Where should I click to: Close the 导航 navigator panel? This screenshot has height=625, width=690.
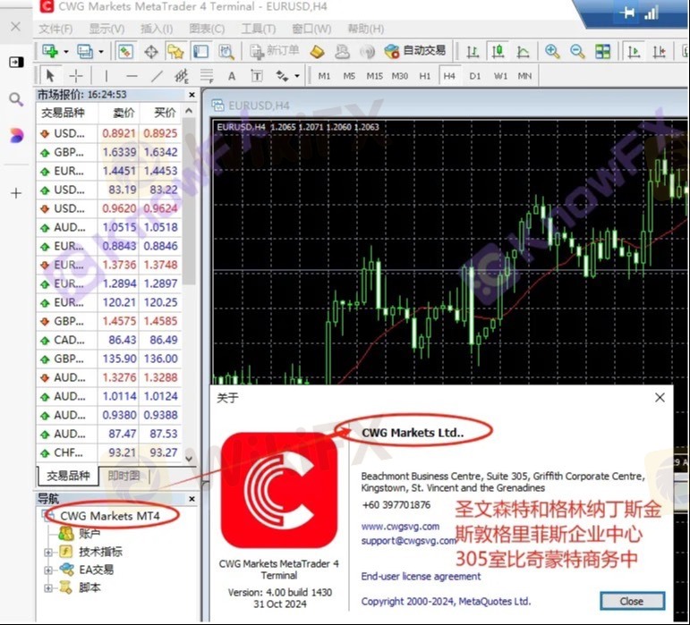pos(192,499)
